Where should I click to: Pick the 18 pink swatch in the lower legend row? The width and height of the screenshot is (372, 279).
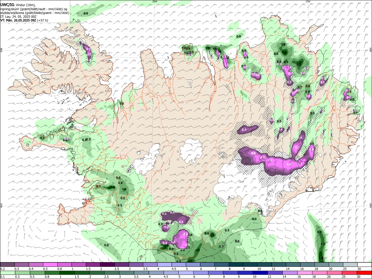319,273
